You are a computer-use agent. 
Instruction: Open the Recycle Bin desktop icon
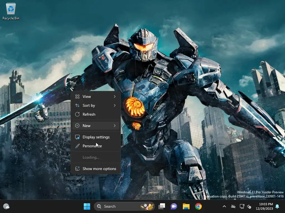pyautogui.click(x=11, y=11)
